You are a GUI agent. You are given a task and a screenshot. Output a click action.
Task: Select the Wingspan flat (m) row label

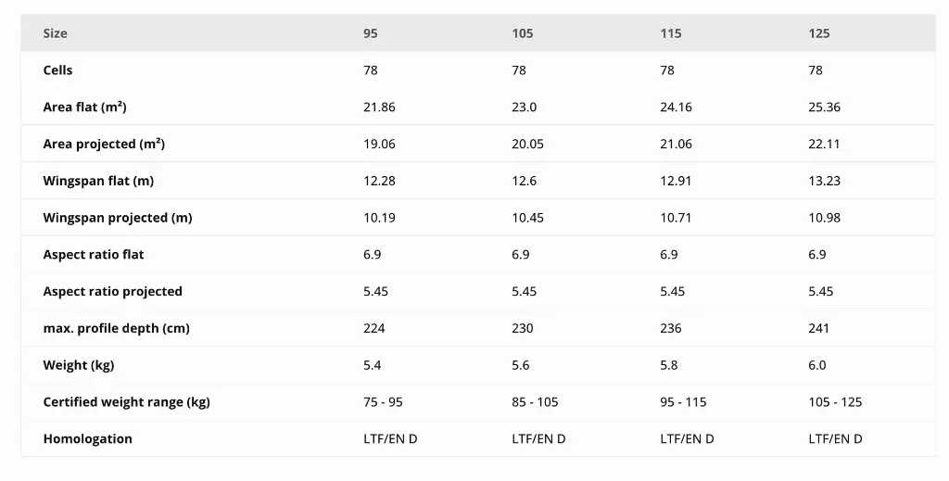(x=98, y=181)
